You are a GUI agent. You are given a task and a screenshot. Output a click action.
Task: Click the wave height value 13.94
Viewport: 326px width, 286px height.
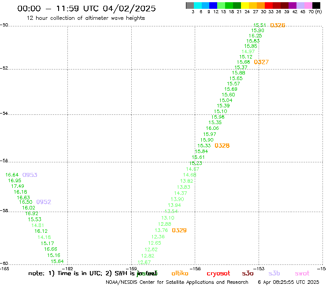click(x=174, y=205)
